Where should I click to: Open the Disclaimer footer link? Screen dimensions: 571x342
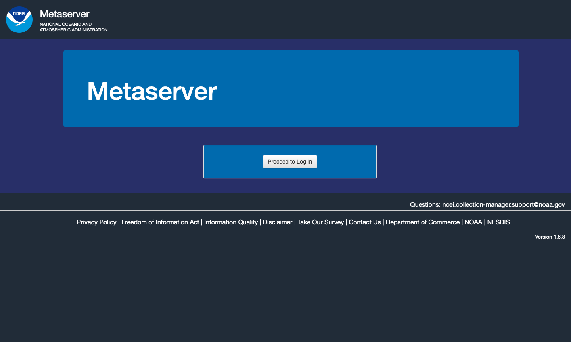pyautogui.click(x=278, y=222)
